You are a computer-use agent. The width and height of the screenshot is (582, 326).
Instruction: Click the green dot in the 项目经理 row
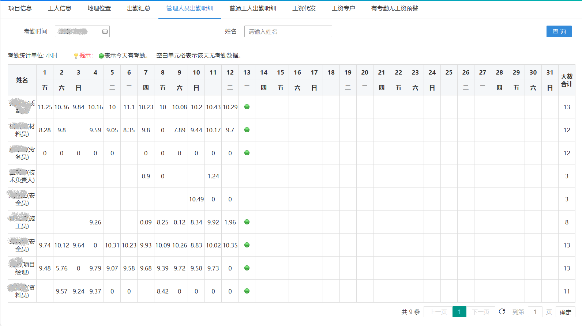click(247, 268)
